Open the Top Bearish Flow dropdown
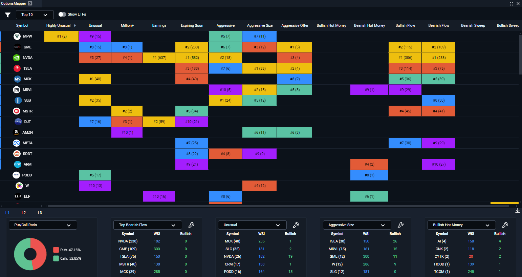The width and height of the screenshot is (522, 277). click(x=147, y=225)
